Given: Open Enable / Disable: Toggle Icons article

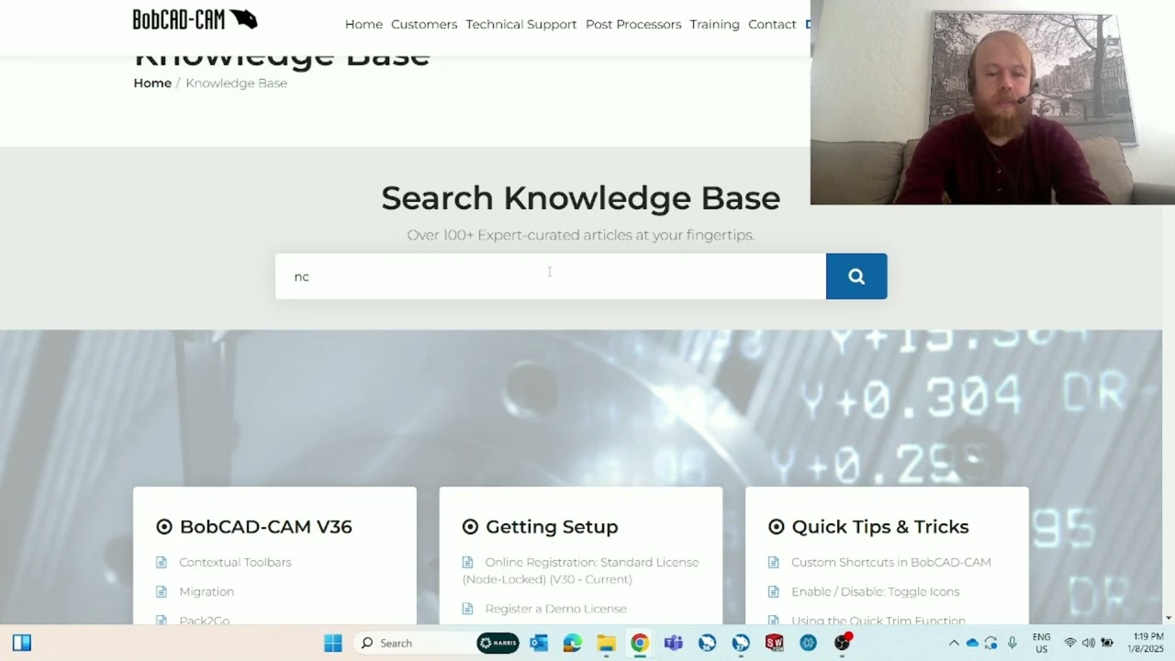Looking at the screenshot, I should point(876,591).
